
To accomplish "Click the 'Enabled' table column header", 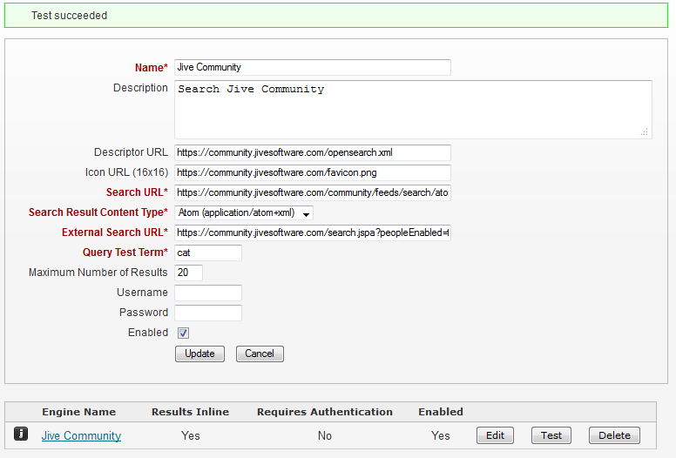I will click(441, 412).
